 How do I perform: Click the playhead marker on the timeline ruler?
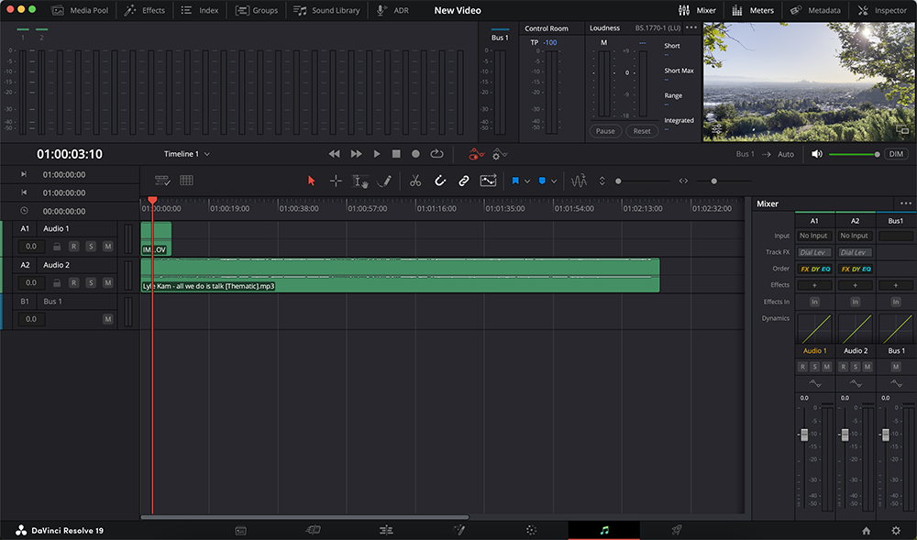(x=153, y=198)
